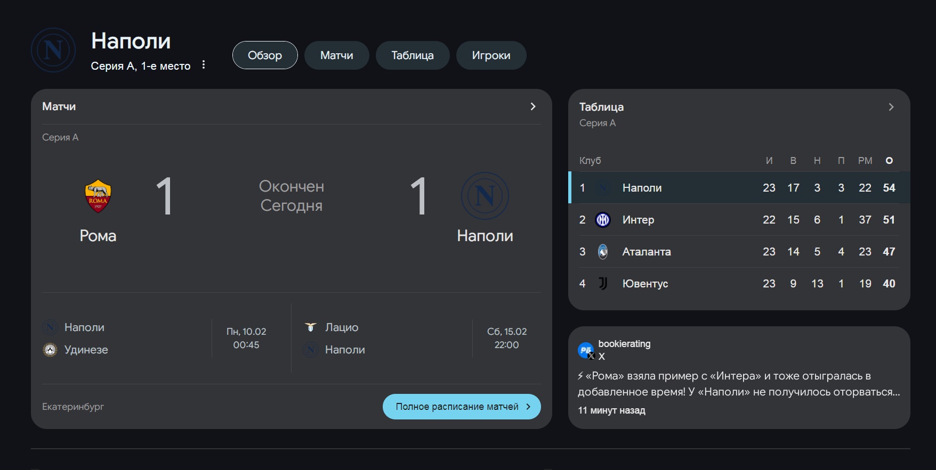Viewport: 936px width, 470px height.
Task: Expand the Таблица panel with the arrow
Action: tap(891, 107)
